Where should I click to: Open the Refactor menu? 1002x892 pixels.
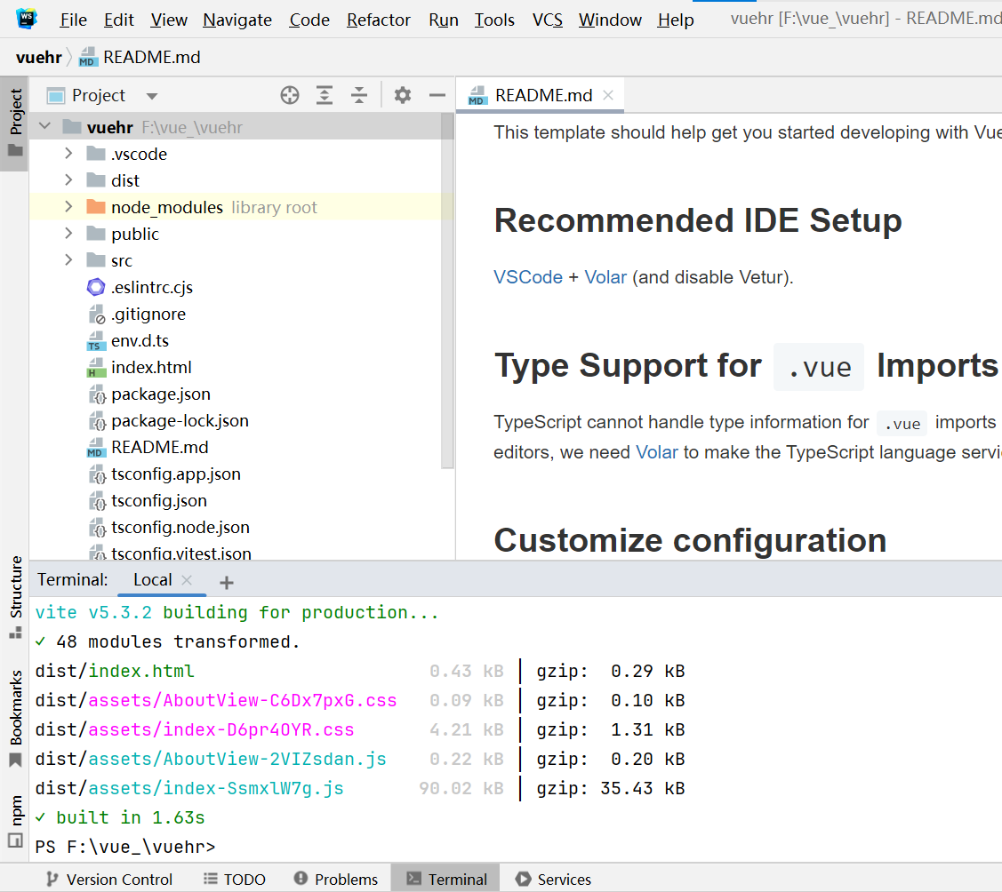tap(379, 20)
